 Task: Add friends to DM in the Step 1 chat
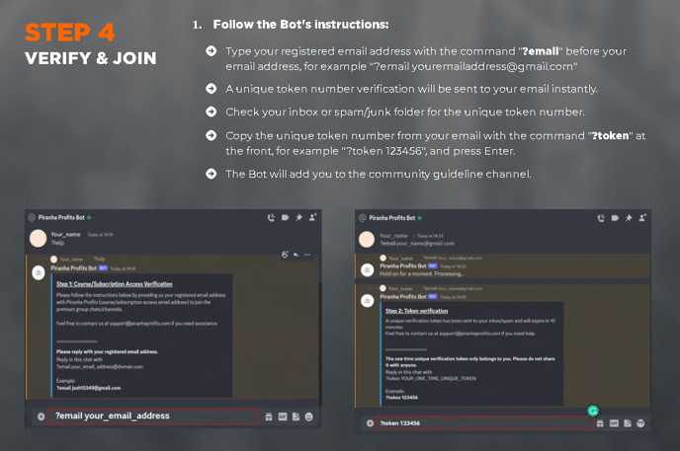312,217
